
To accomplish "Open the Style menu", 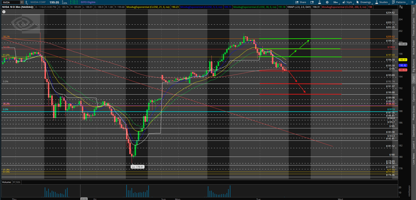I will click(347, 2).
